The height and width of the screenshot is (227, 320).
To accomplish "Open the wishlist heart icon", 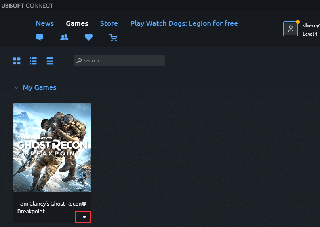I will pos(89,37).
